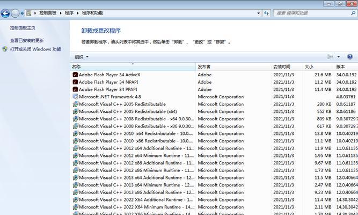Click shield icon beside Windows 功能 link
The image size is (358, 215).
(x=5, y=49)
